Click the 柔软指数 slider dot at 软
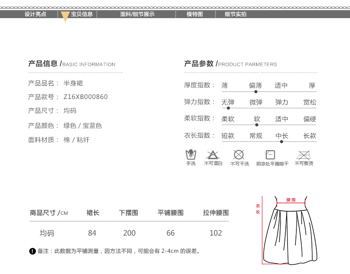This screenshot has width=350, height=274. click(257, 125)
